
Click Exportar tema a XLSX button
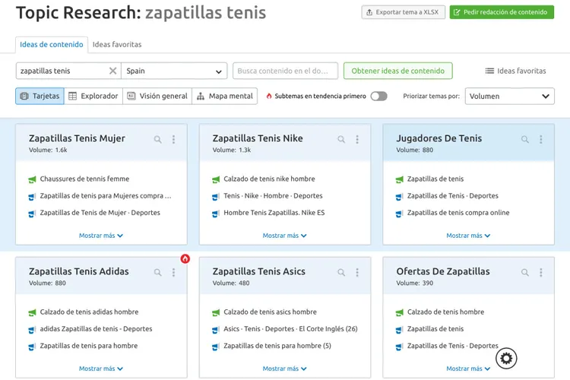click(403, 12)
